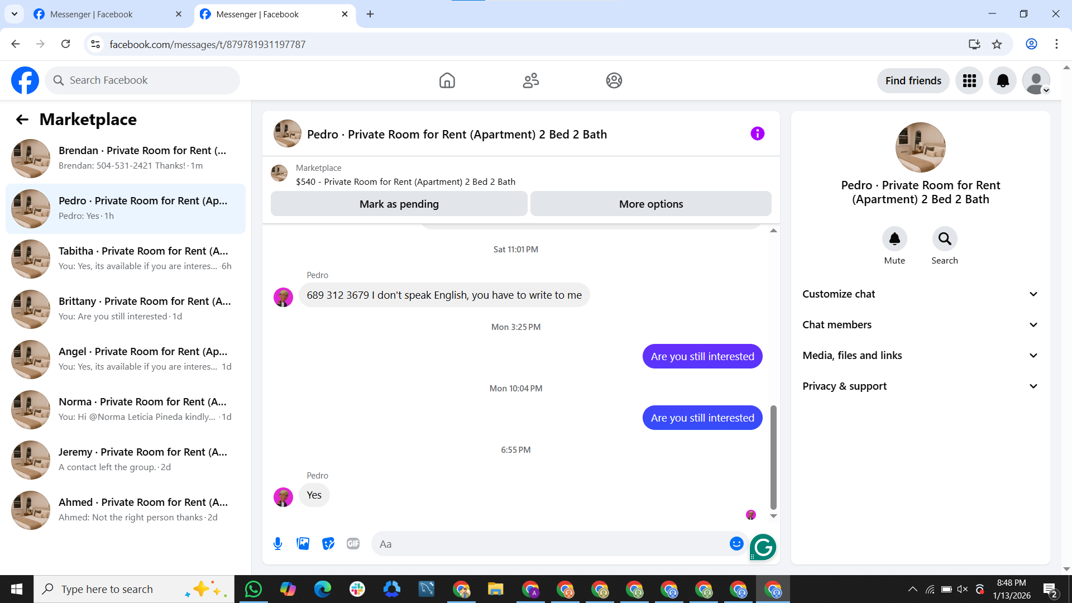Click the Mark as pending button

click(x=399, y=204)
